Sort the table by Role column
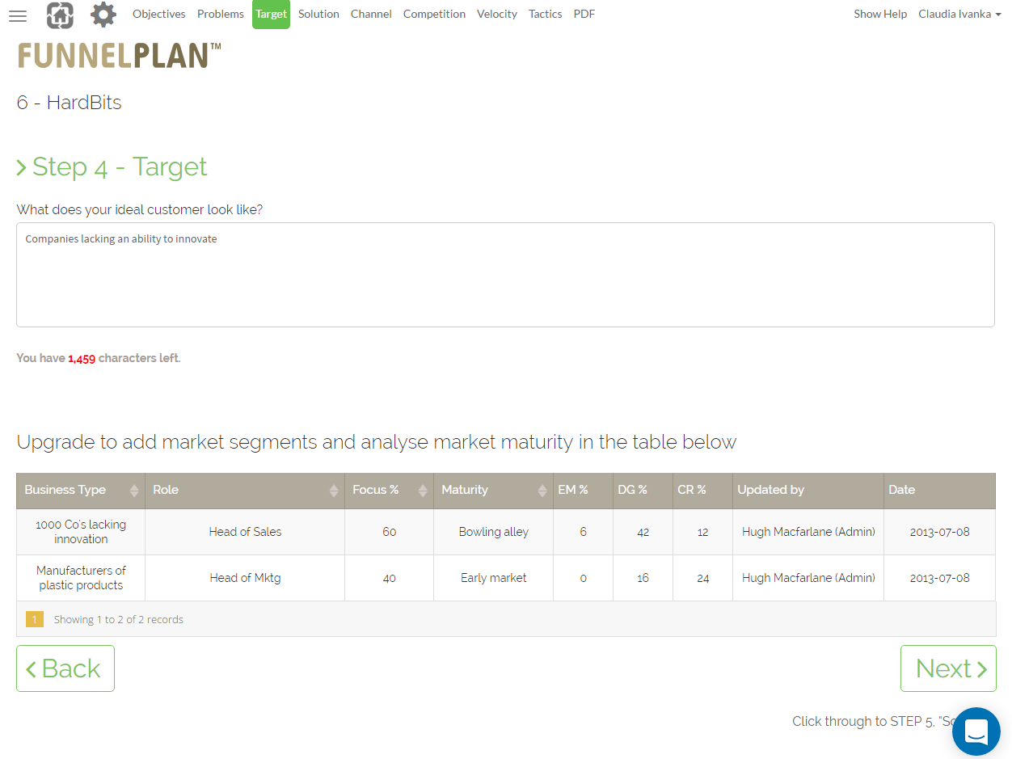Viewport: 1012px width, 759px height. 333,489
